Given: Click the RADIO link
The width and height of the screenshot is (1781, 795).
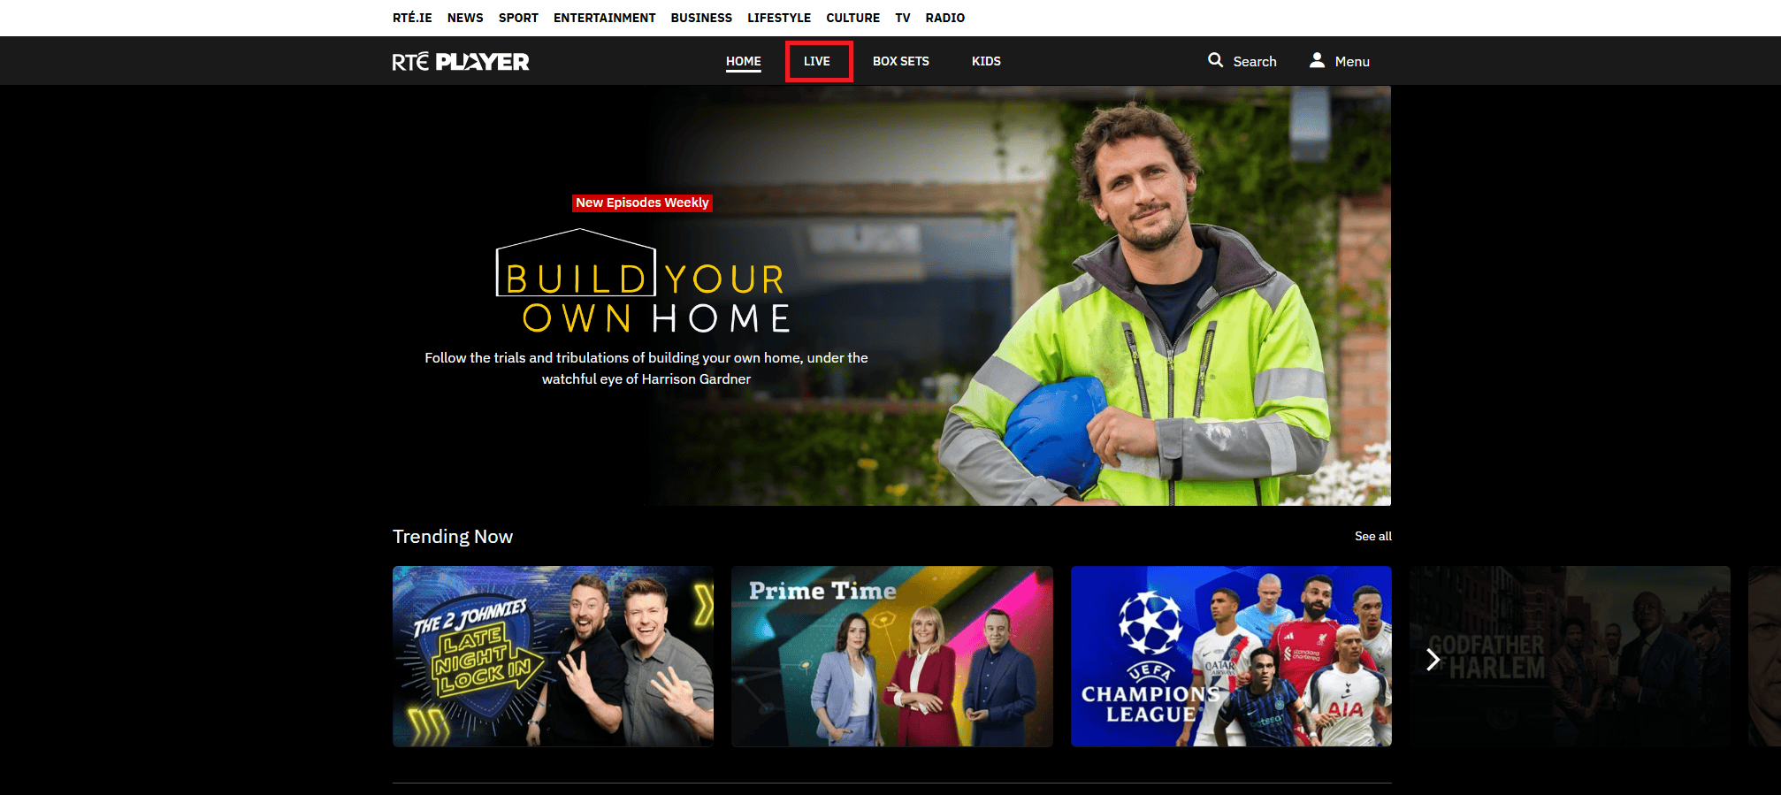Looking at the screenshot, I should (x=944, y=18).
